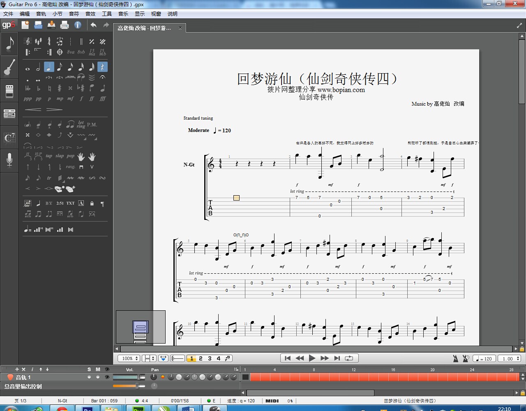Image resolution: width=526 pixels, height=411 pixels.
Task: Add a trill tr ornament
Action: (x=49, y=178)
